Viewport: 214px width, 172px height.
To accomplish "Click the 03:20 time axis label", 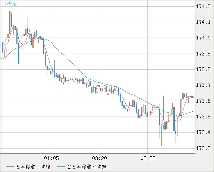I will (100, 158).
